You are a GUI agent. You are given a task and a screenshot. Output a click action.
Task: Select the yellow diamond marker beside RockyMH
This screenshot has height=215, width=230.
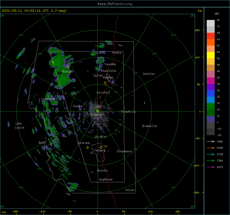pyautogui.click(x=68, y=67)
